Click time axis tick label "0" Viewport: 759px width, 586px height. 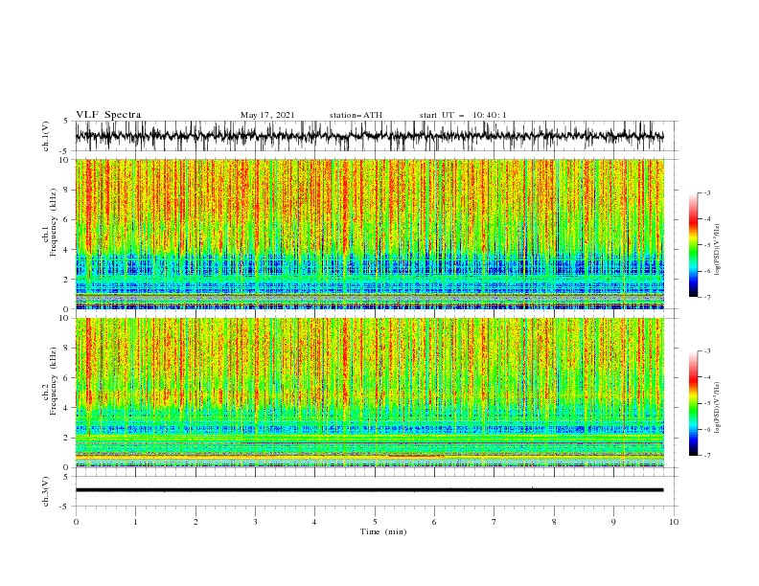pos(76,522)
